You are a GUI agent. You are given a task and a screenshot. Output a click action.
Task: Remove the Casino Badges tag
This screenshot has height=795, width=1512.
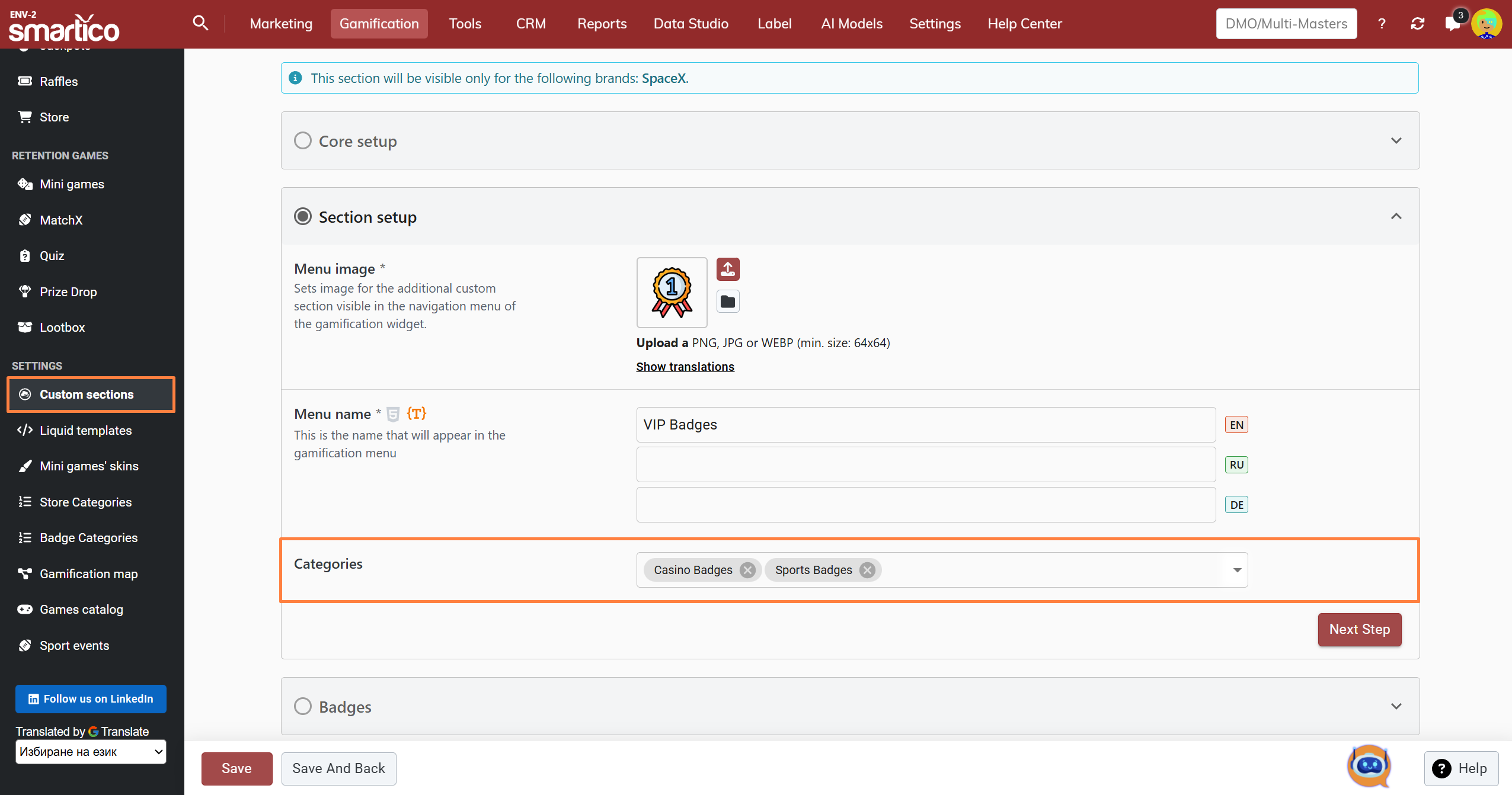pos(747,570)
